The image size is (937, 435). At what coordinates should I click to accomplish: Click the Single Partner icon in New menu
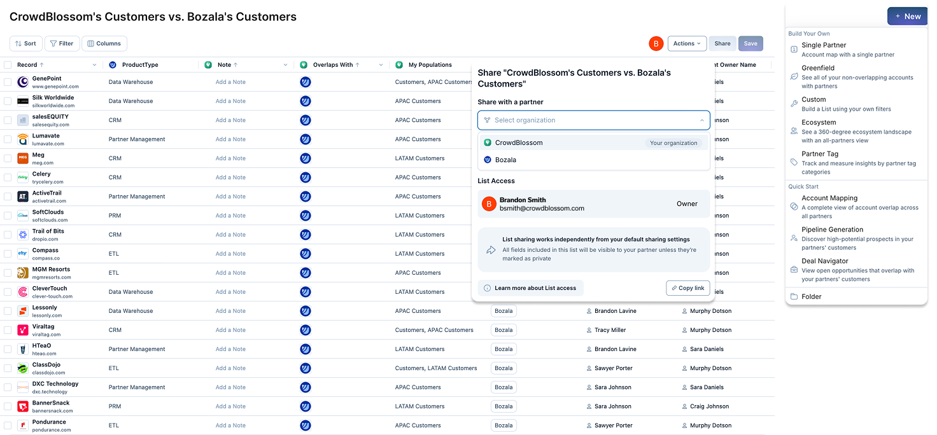[794, 49]
